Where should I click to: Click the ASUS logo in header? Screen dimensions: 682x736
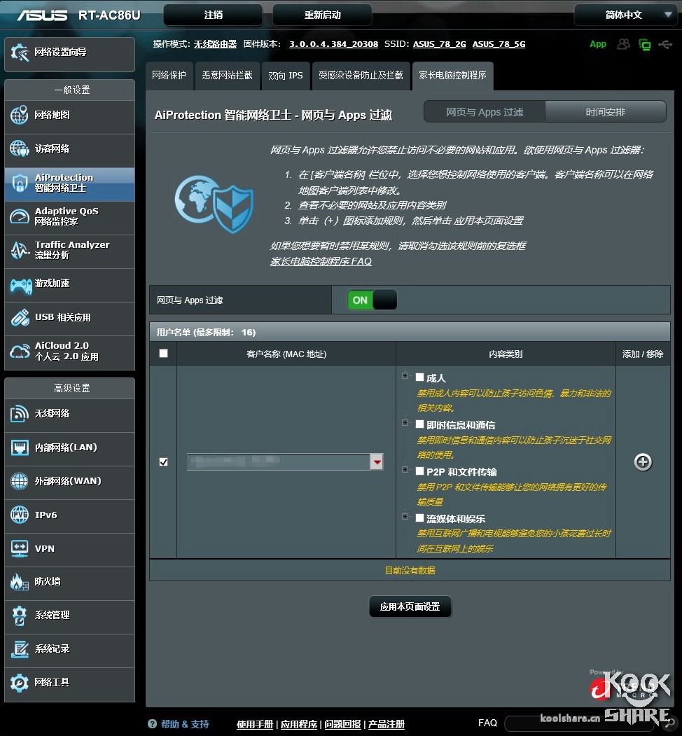[x=42, y=15]
